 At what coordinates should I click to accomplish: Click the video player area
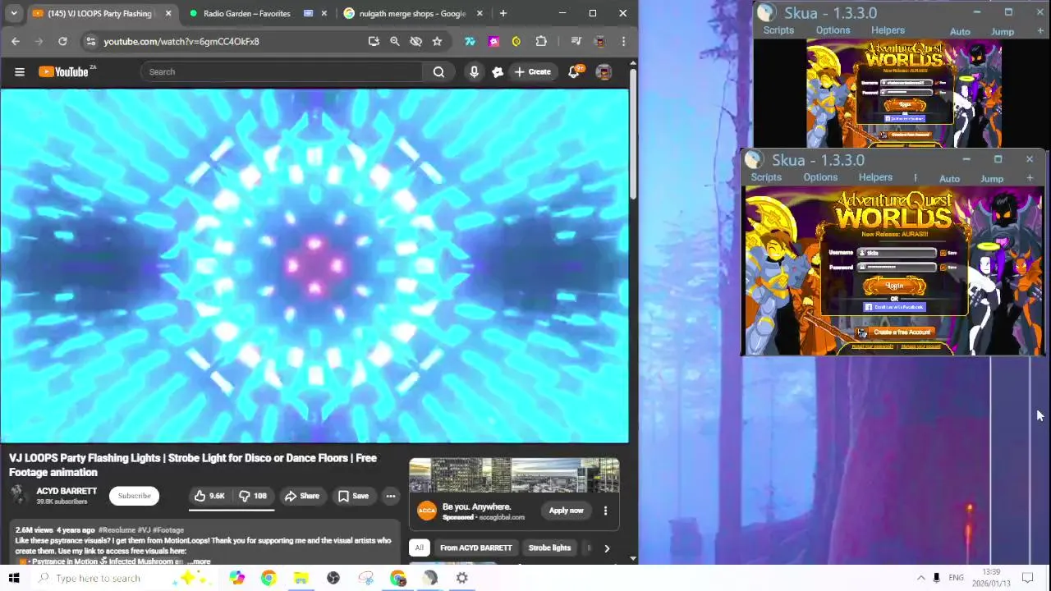coord(314,266)
